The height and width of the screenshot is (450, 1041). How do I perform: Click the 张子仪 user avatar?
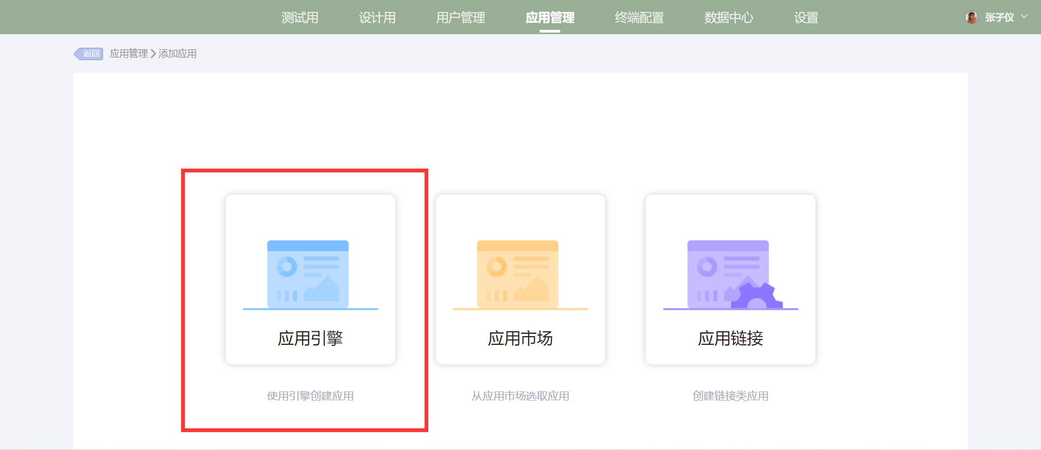972,17
